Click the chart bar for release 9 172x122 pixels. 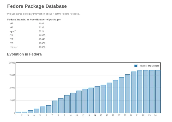67,104
